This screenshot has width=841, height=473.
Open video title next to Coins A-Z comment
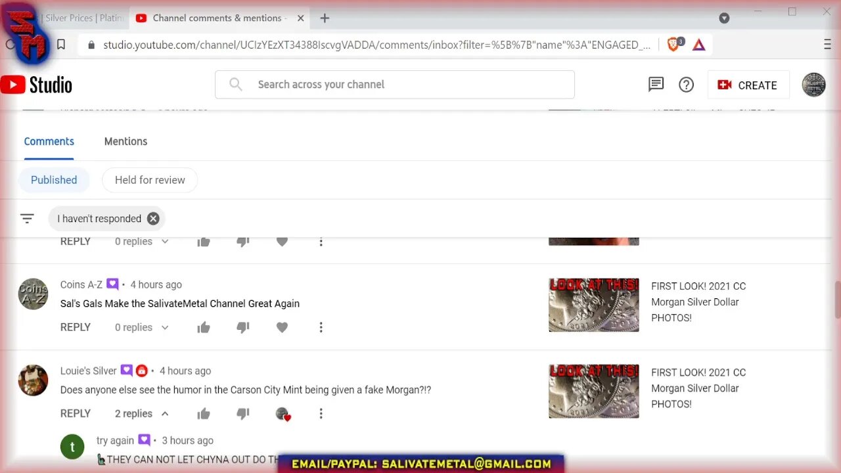(698, 302)
